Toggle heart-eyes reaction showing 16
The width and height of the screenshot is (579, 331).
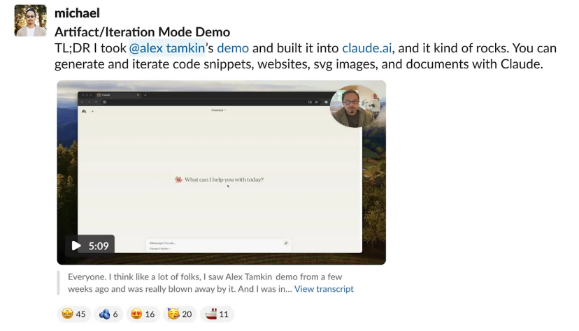coord(143,314)
